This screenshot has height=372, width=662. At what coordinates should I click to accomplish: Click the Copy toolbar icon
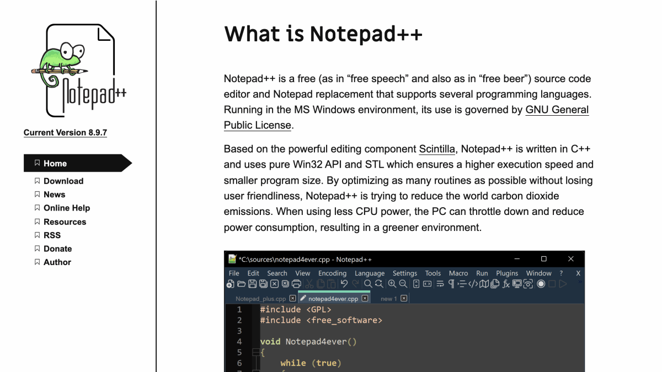click(321, 284)
